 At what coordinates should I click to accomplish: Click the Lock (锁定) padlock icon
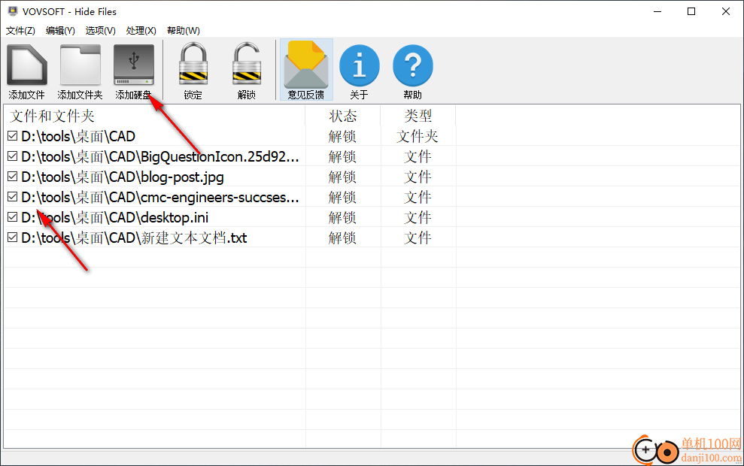click(x=193, y=65)
